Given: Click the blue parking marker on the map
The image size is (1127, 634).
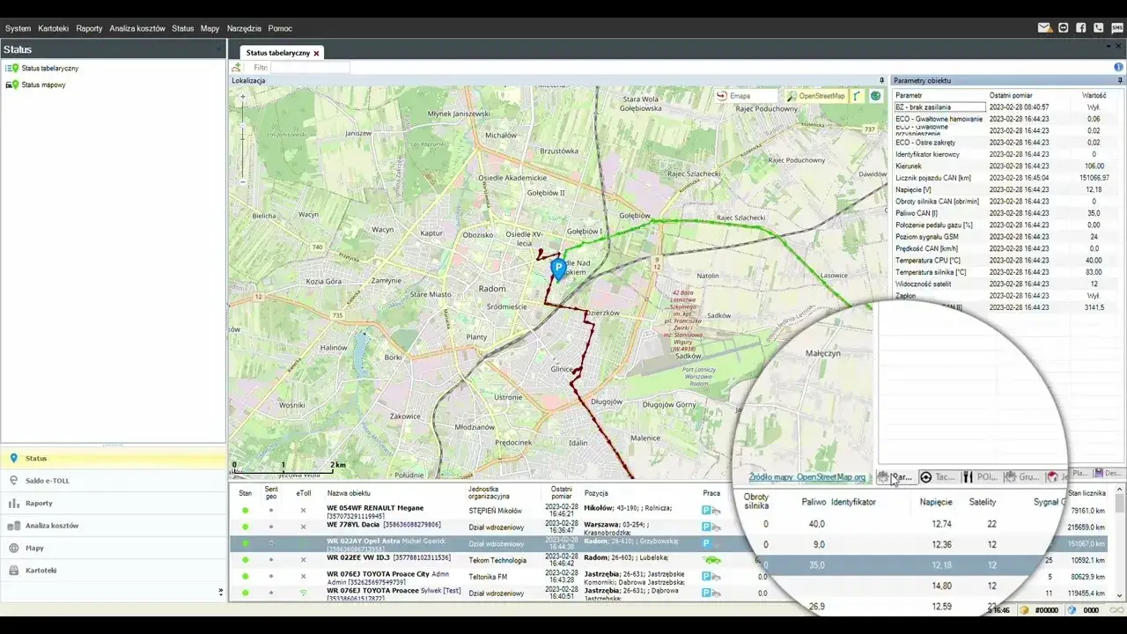Looking at the screenshot, I should [x=557, y=269].
